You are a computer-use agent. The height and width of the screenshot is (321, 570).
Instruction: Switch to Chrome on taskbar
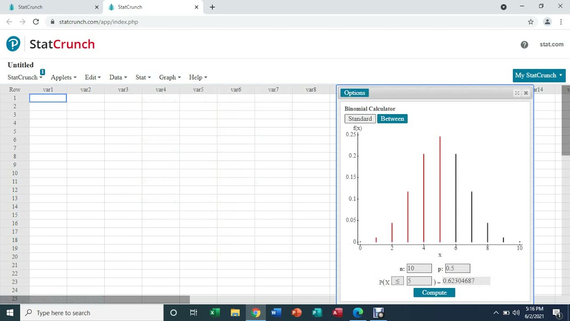click(256, 313)
